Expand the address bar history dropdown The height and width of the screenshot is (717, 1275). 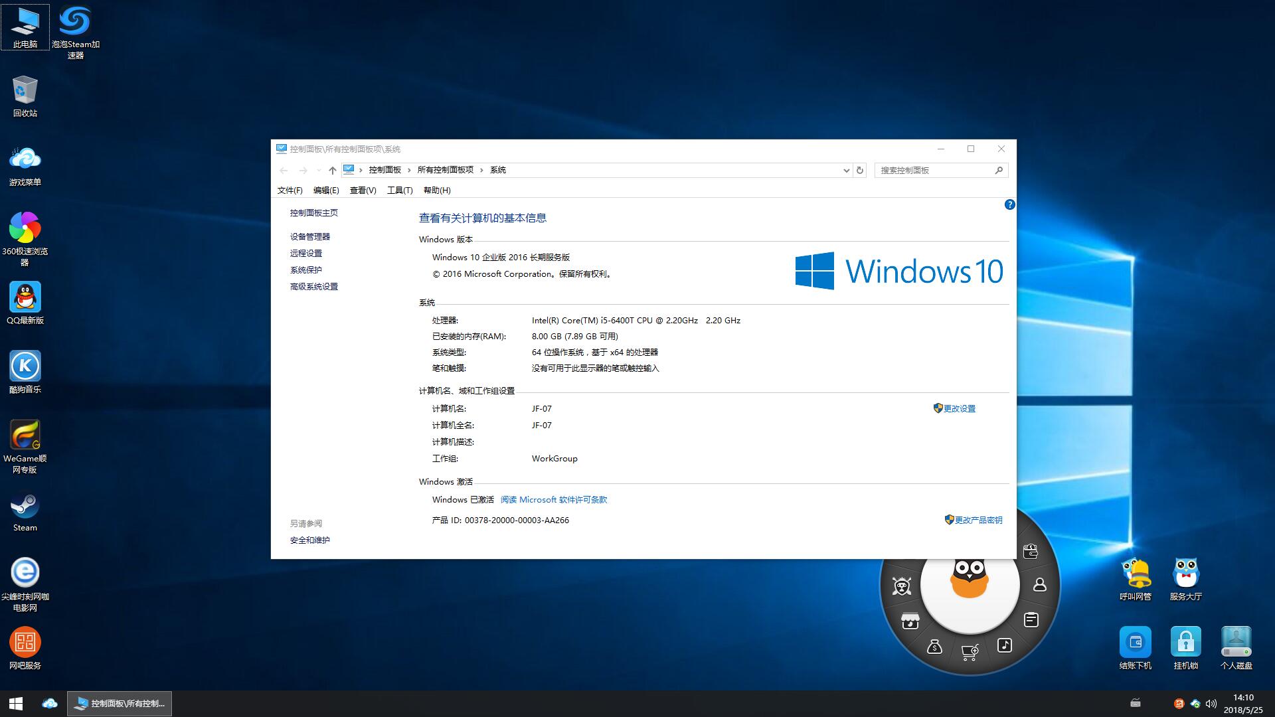846,171
